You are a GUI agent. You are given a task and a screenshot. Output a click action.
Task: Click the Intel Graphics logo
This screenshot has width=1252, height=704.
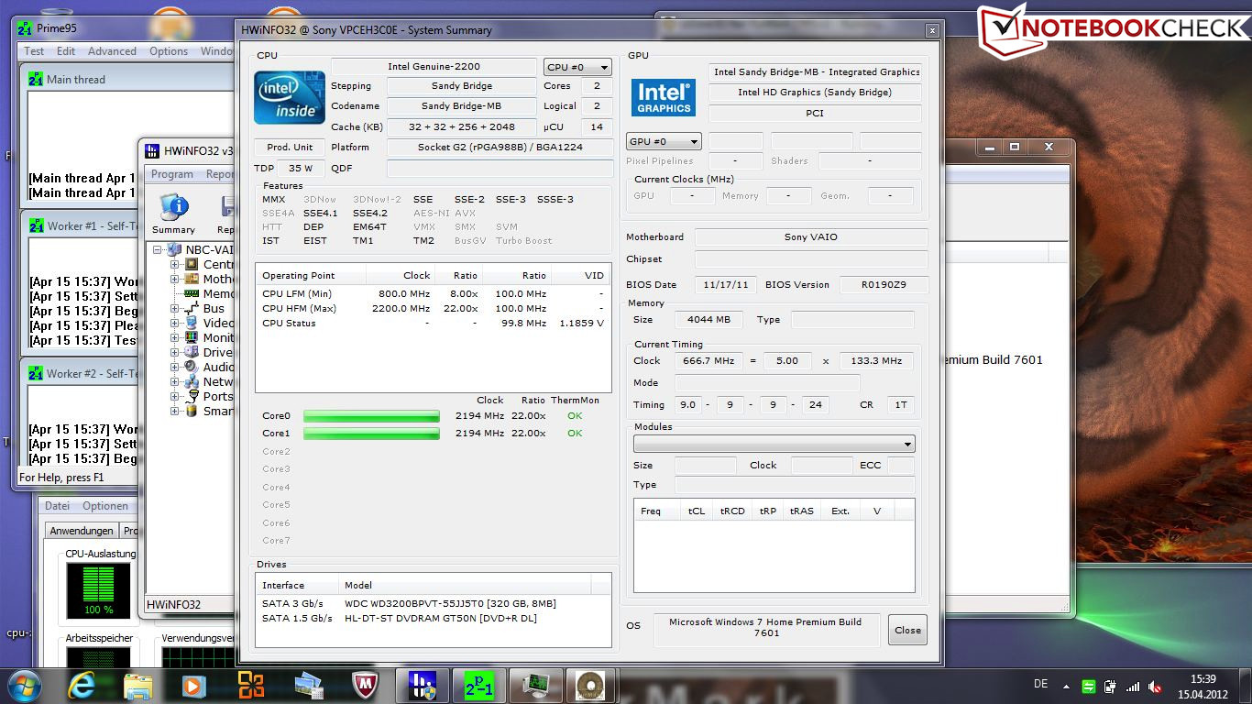[x=664, y=98]
